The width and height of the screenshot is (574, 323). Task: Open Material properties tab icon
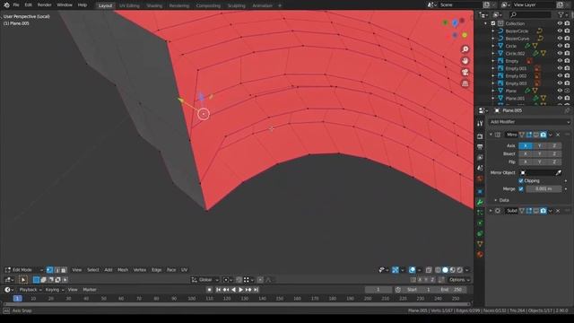click(480, 255)
